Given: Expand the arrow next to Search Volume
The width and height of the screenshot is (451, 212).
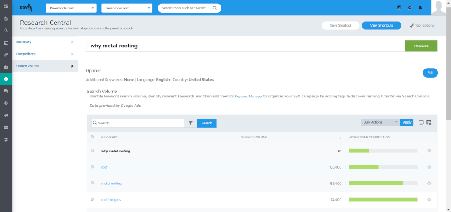Looking at the screenshot, I should coord(72,66).
